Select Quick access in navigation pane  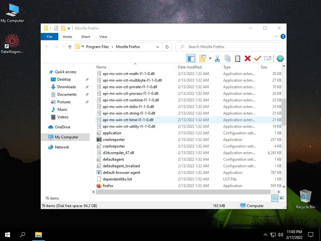tap(65, 72)
